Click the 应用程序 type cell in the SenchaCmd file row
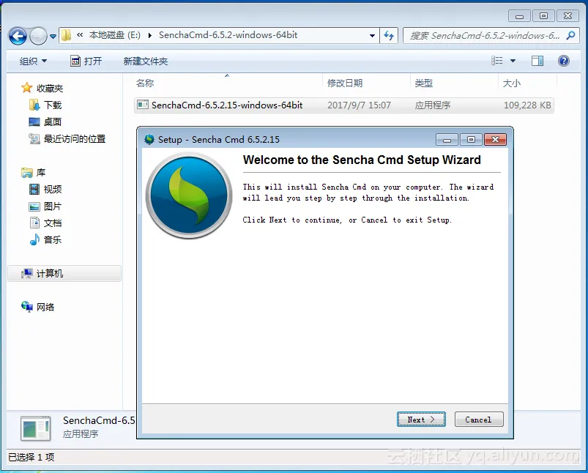Viewport: 588px width, 473px height. [432, 105]
